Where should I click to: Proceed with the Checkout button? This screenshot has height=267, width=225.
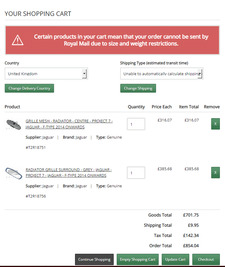(206, 259)
